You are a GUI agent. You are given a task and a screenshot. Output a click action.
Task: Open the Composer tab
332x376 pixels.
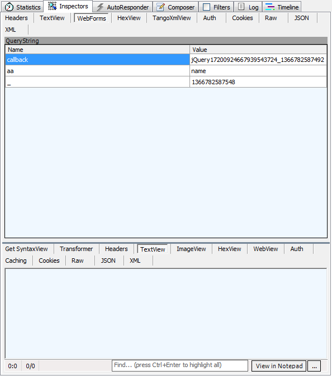(x=176, y=7)
